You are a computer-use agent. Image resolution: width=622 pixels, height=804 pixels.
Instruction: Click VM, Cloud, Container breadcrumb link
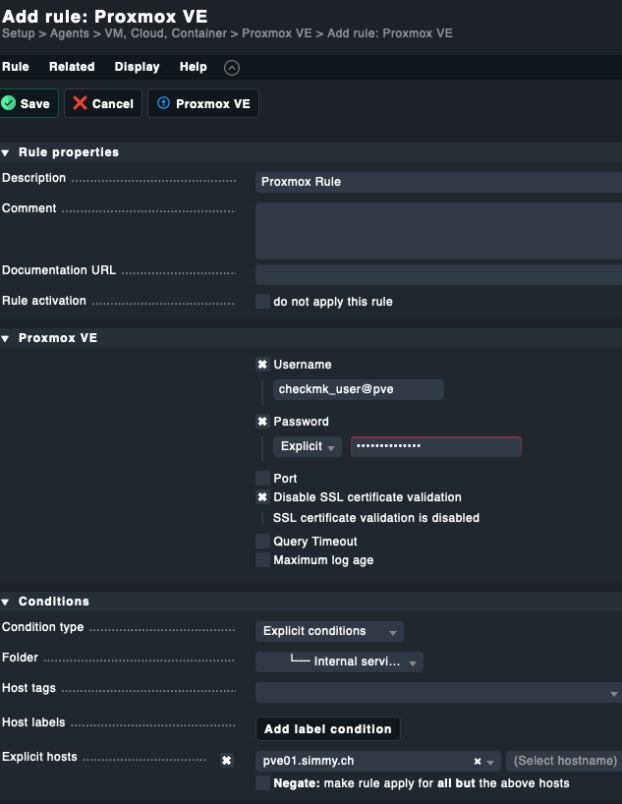(166, 33)
